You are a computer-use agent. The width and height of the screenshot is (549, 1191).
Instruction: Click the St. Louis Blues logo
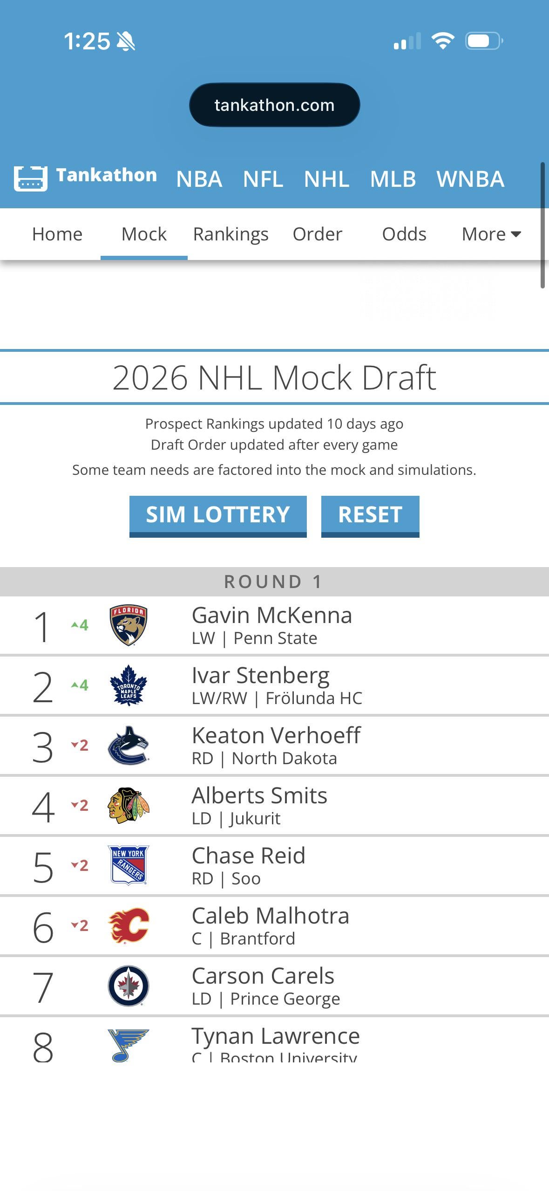(129, 1045)
